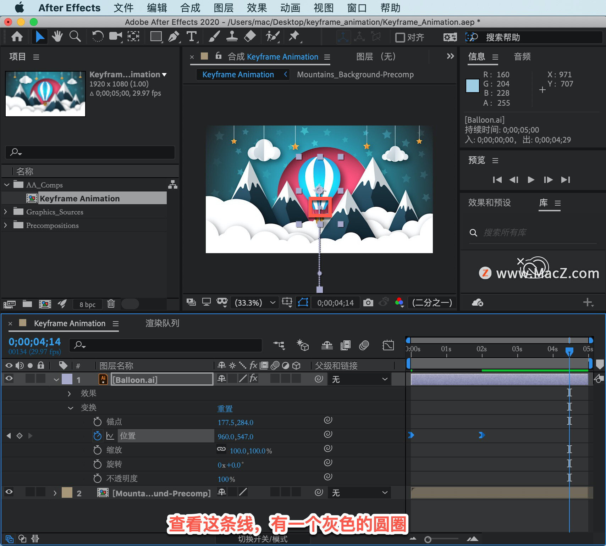Toggle the mask and shape path visibility icon
Viewport: 606px width, 546px height.
[x=303, y=302]
